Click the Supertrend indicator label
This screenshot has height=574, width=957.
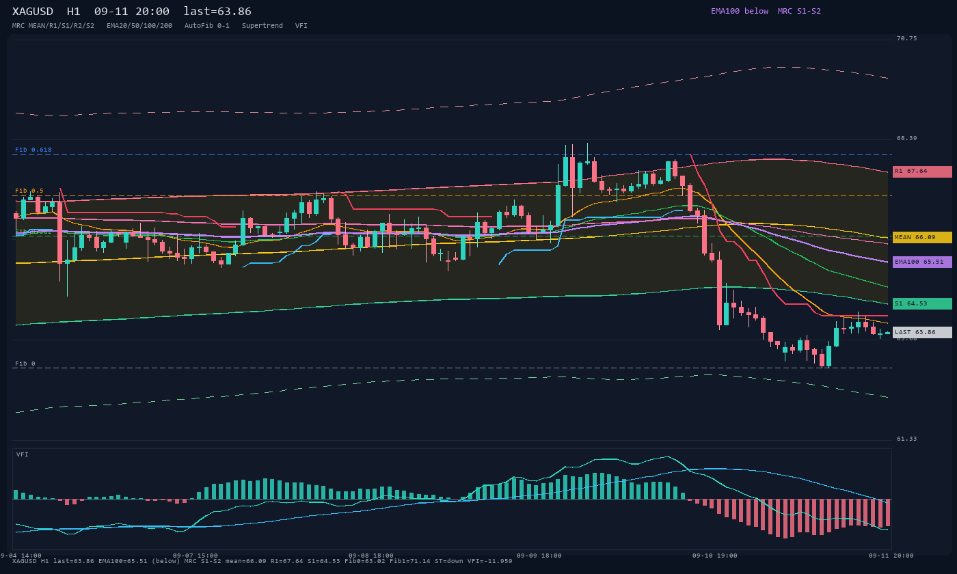262,26
